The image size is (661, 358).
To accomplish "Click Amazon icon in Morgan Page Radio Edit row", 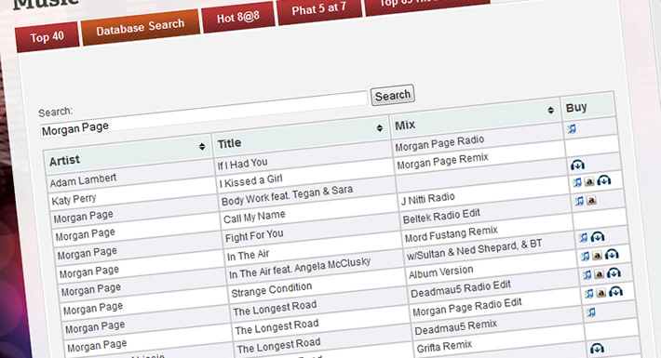I will point(601,293).
